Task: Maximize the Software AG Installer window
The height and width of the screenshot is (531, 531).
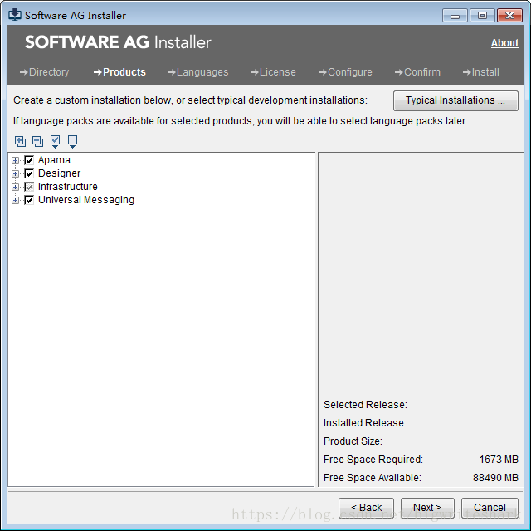Action: tap(482, 16)
